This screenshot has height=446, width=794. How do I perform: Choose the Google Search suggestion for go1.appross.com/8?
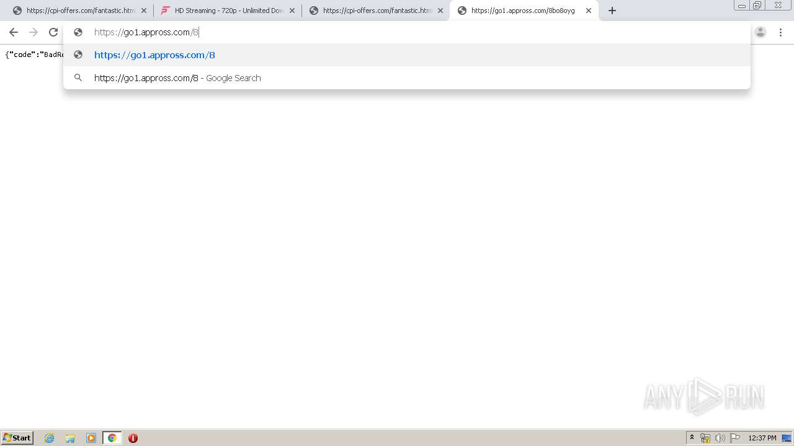point(407,78)
